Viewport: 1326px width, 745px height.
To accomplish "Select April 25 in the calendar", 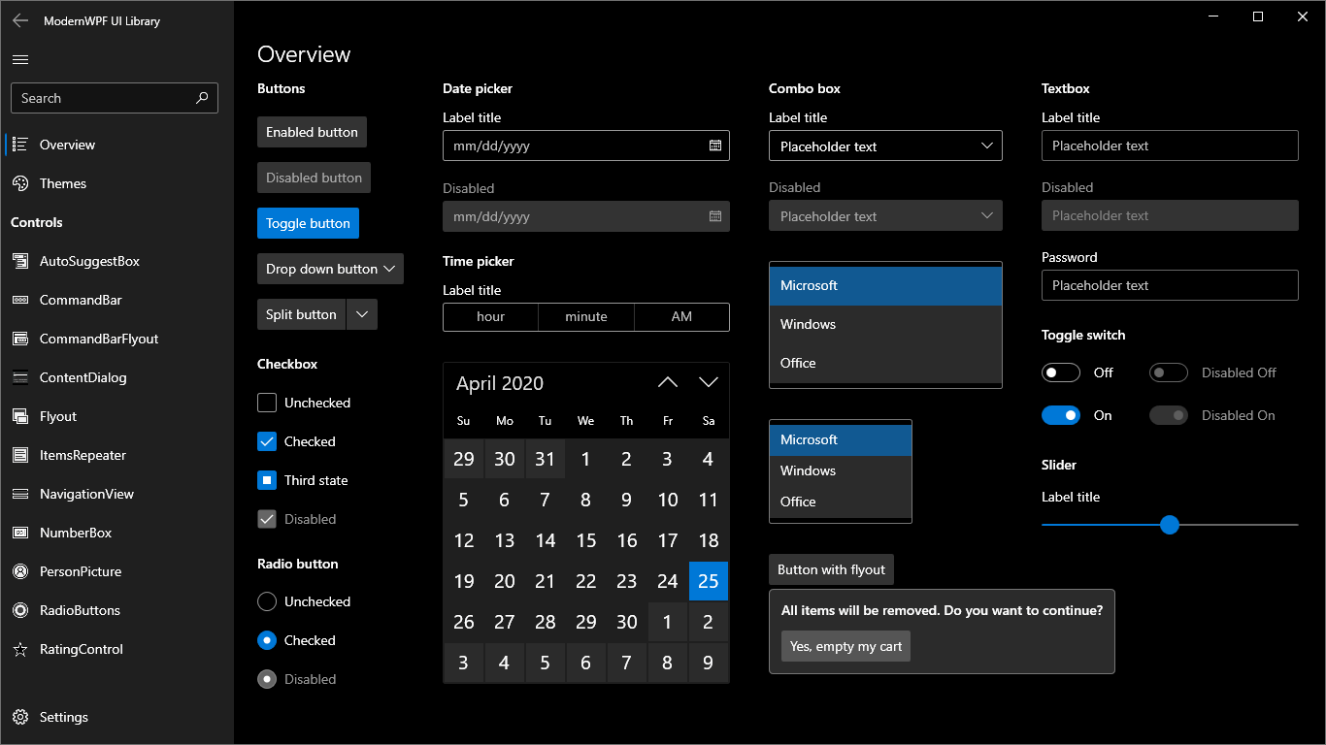I will tap(708, 581).
